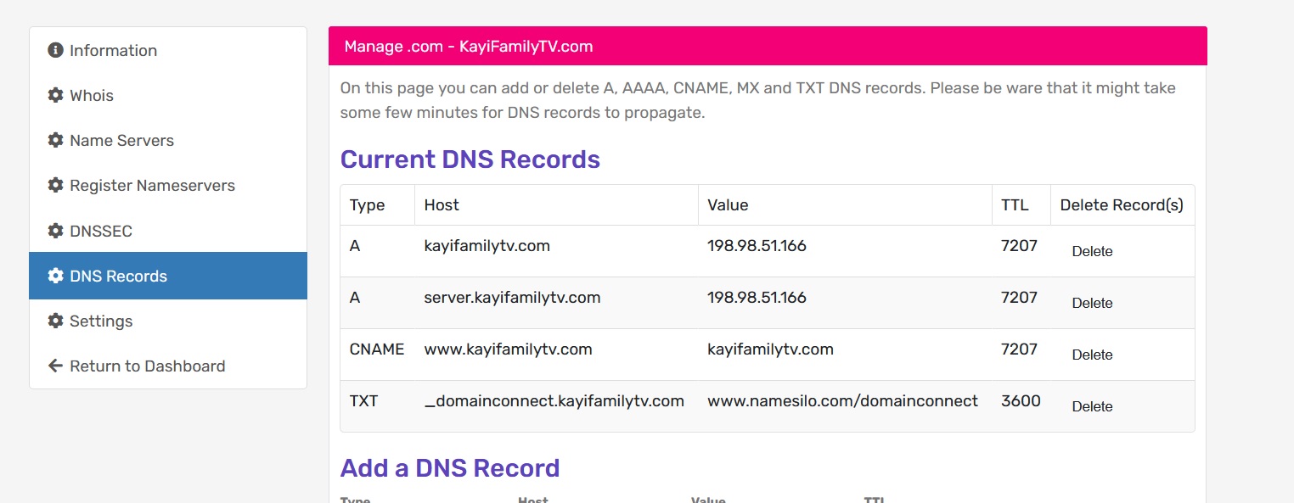The width and height of the screenshot is (1294, 503).
Task: Click 'A' type cell for server.kayifamilytv.com row
Action: (355, 298)
